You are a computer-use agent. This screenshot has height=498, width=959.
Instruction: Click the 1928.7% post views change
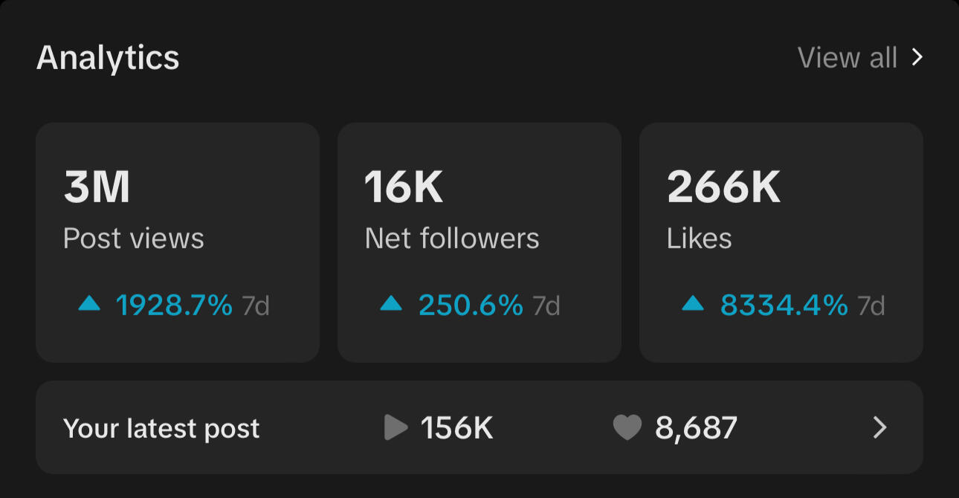[x=174, y=305]
